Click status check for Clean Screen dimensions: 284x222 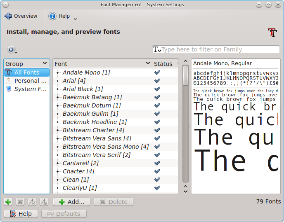[157, 180]
